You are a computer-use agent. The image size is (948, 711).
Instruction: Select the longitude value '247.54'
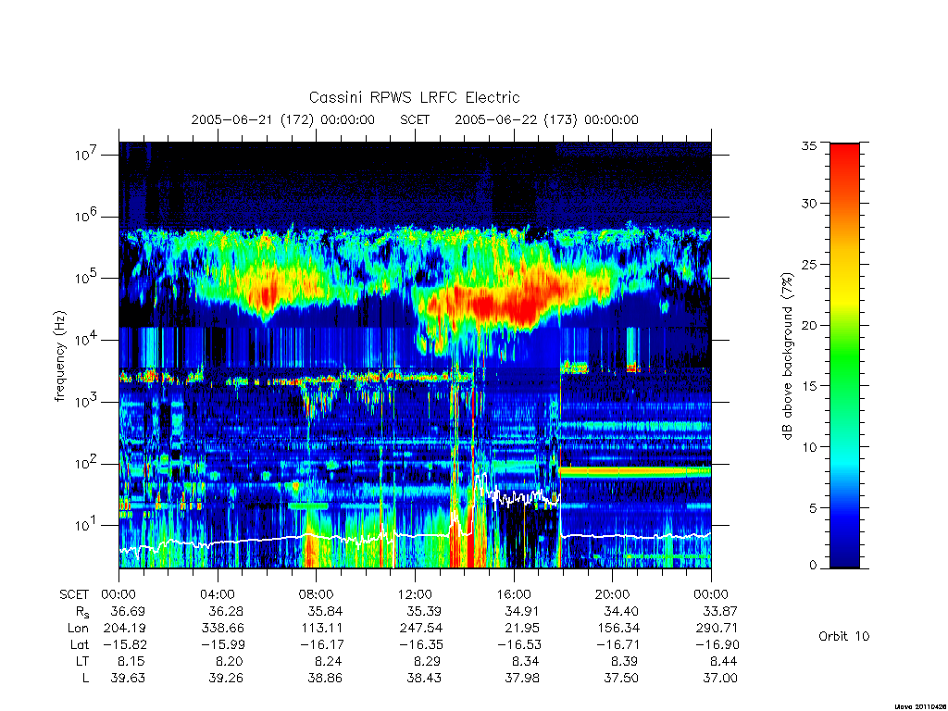click(x=420, y=628)
